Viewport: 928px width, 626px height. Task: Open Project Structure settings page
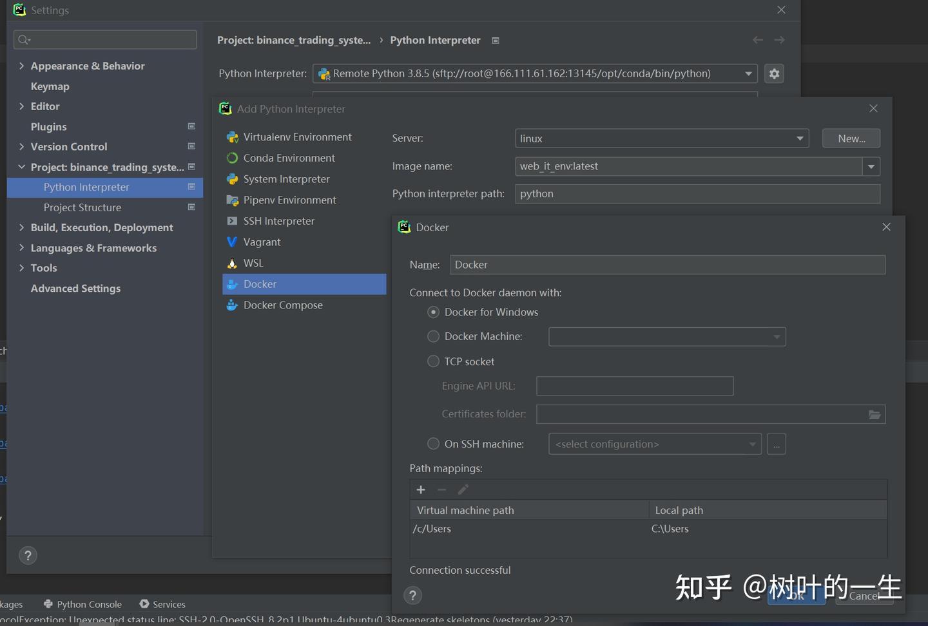82,207
